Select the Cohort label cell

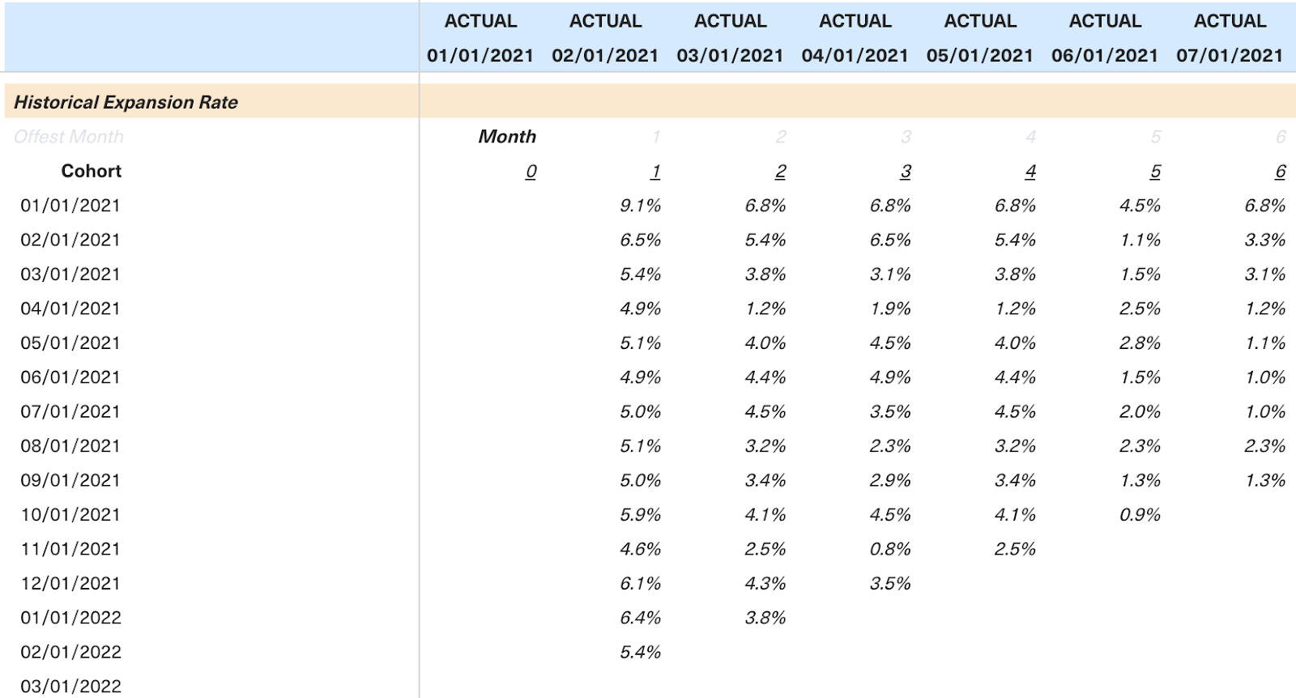click(x=92, y=171)
